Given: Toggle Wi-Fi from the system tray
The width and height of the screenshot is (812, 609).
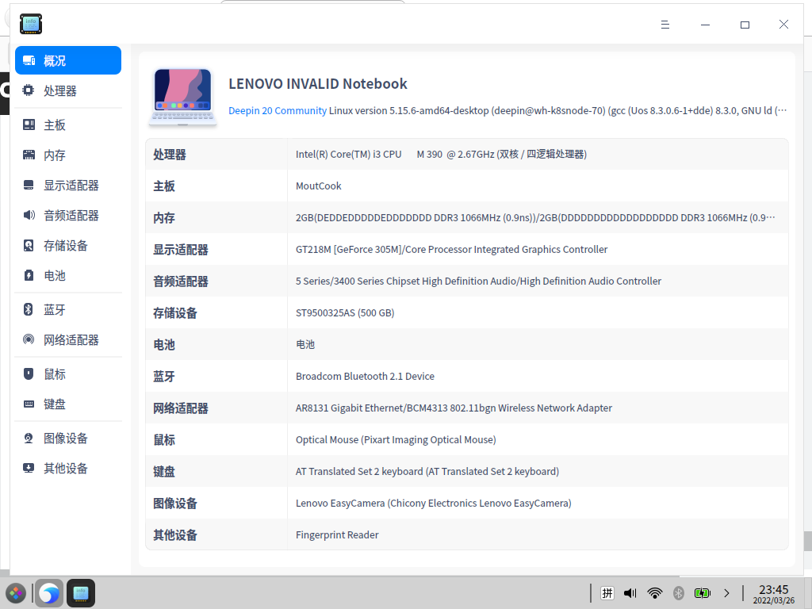Looking at the screenshot, I should tap(654, 592).
